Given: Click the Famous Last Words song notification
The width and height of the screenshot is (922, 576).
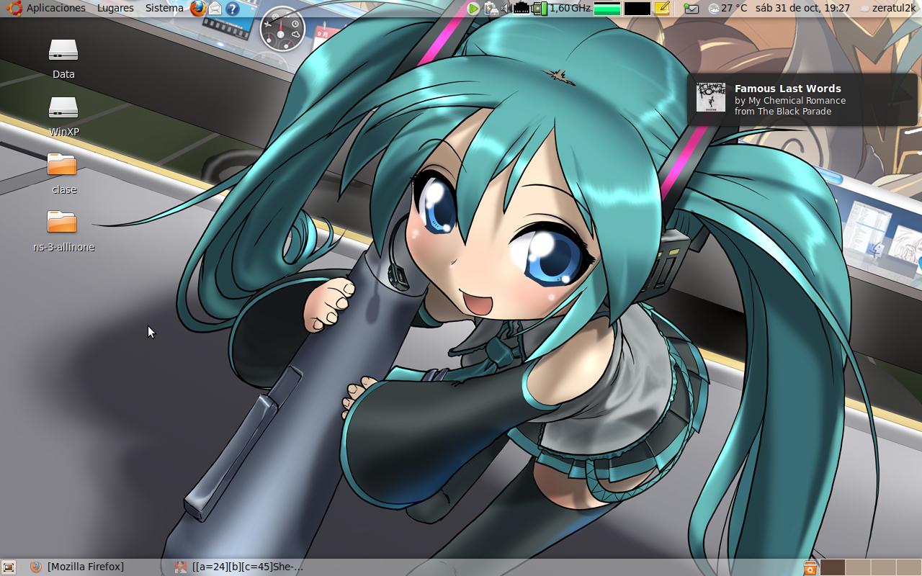Looking at the screenshot, I should (x=801, y=99).
